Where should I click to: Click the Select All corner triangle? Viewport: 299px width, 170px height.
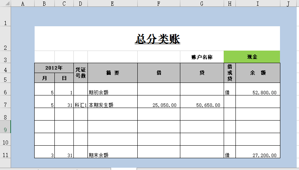[x=5, y=4]
